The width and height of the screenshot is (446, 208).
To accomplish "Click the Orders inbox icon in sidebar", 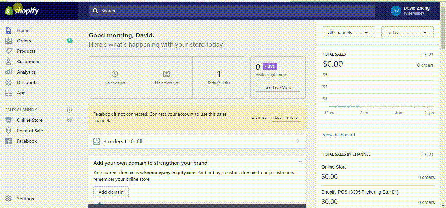I will pos(8,41).
